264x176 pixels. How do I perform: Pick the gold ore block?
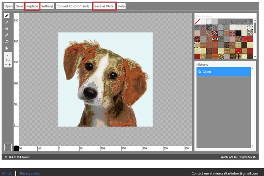pyautogui.click(x=250, y=33)
